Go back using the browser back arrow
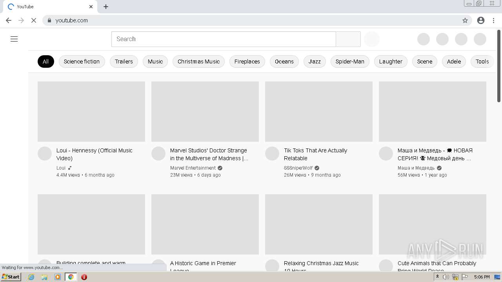The height and width of the screenshot is (282, 502). 9,20
